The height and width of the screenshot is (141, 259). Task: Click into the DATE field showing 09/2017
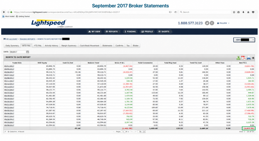tap(18, 52)
